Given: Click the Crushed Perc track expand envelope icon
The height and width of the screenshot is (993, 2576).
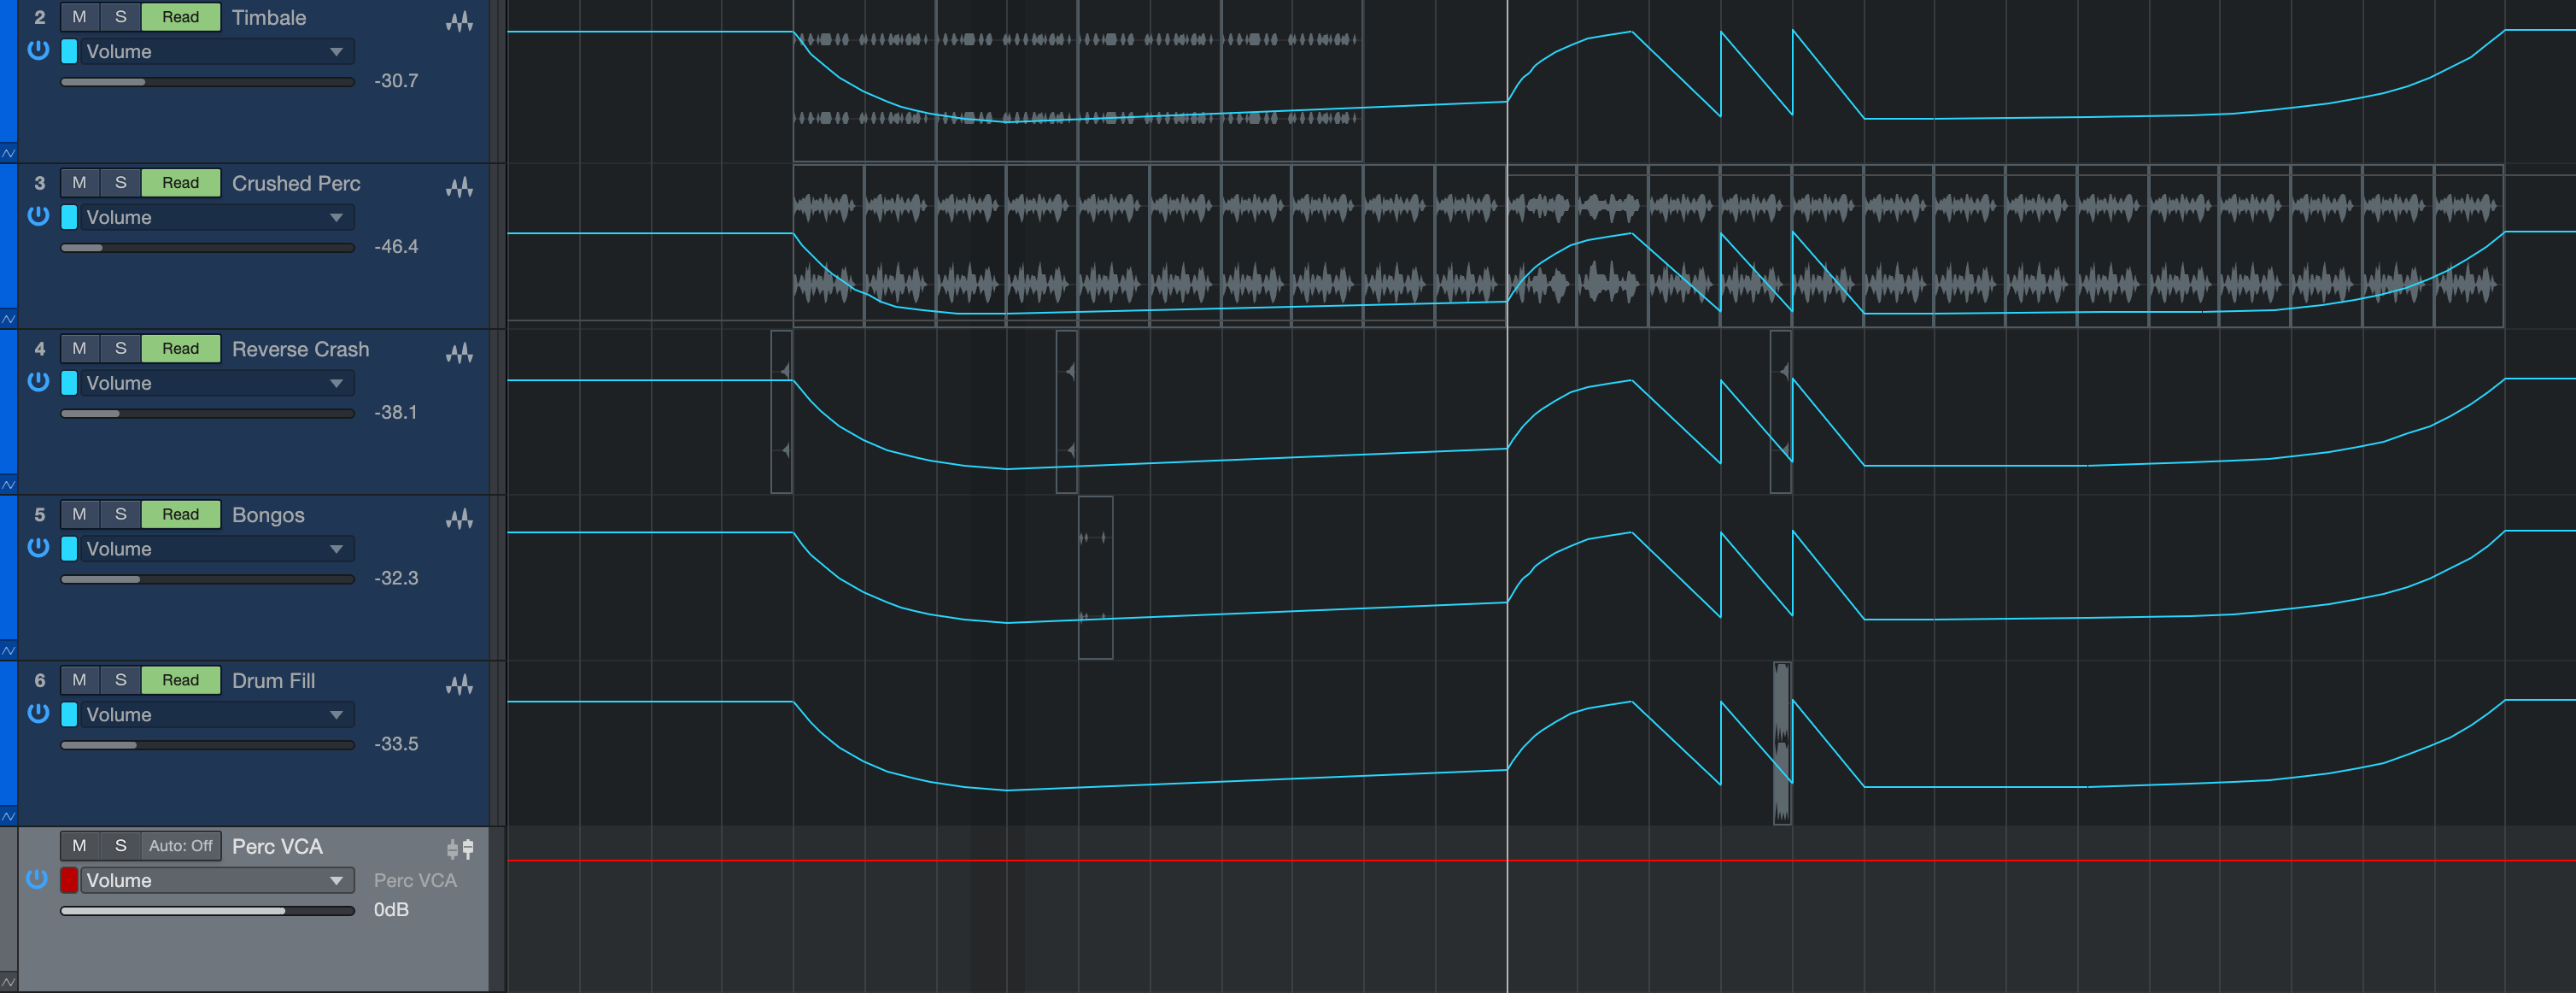Looking at the screenshot, I should pyautogui.click(x=8, y=318).
